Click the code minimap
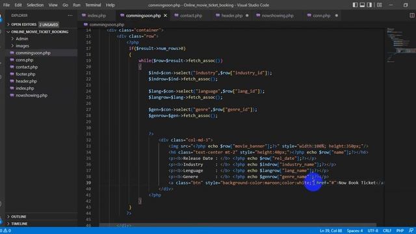 pos(400,45)
